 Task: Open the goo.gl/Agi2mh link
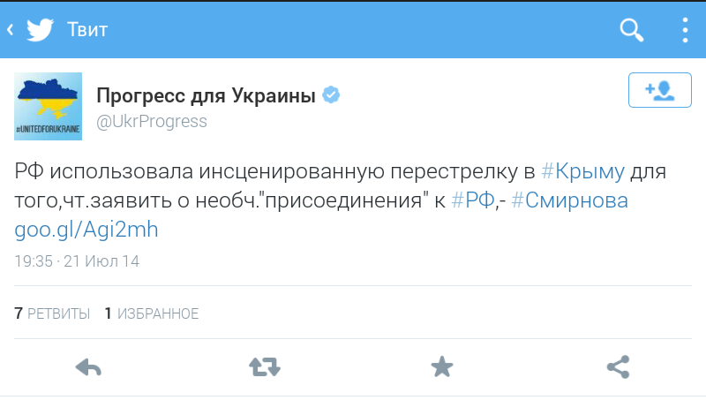coord(86,230)
